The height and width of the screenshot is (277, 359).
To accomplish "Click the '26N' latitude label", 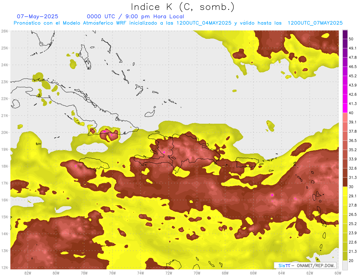I will click(x=4, y=31).
